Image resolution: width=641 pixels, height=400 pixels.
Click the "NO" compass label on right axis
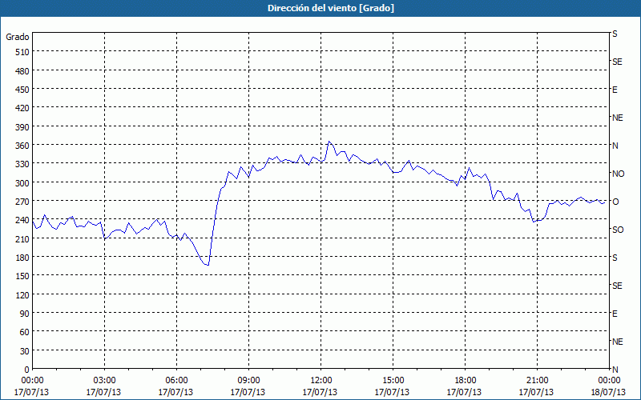[618, 174]
